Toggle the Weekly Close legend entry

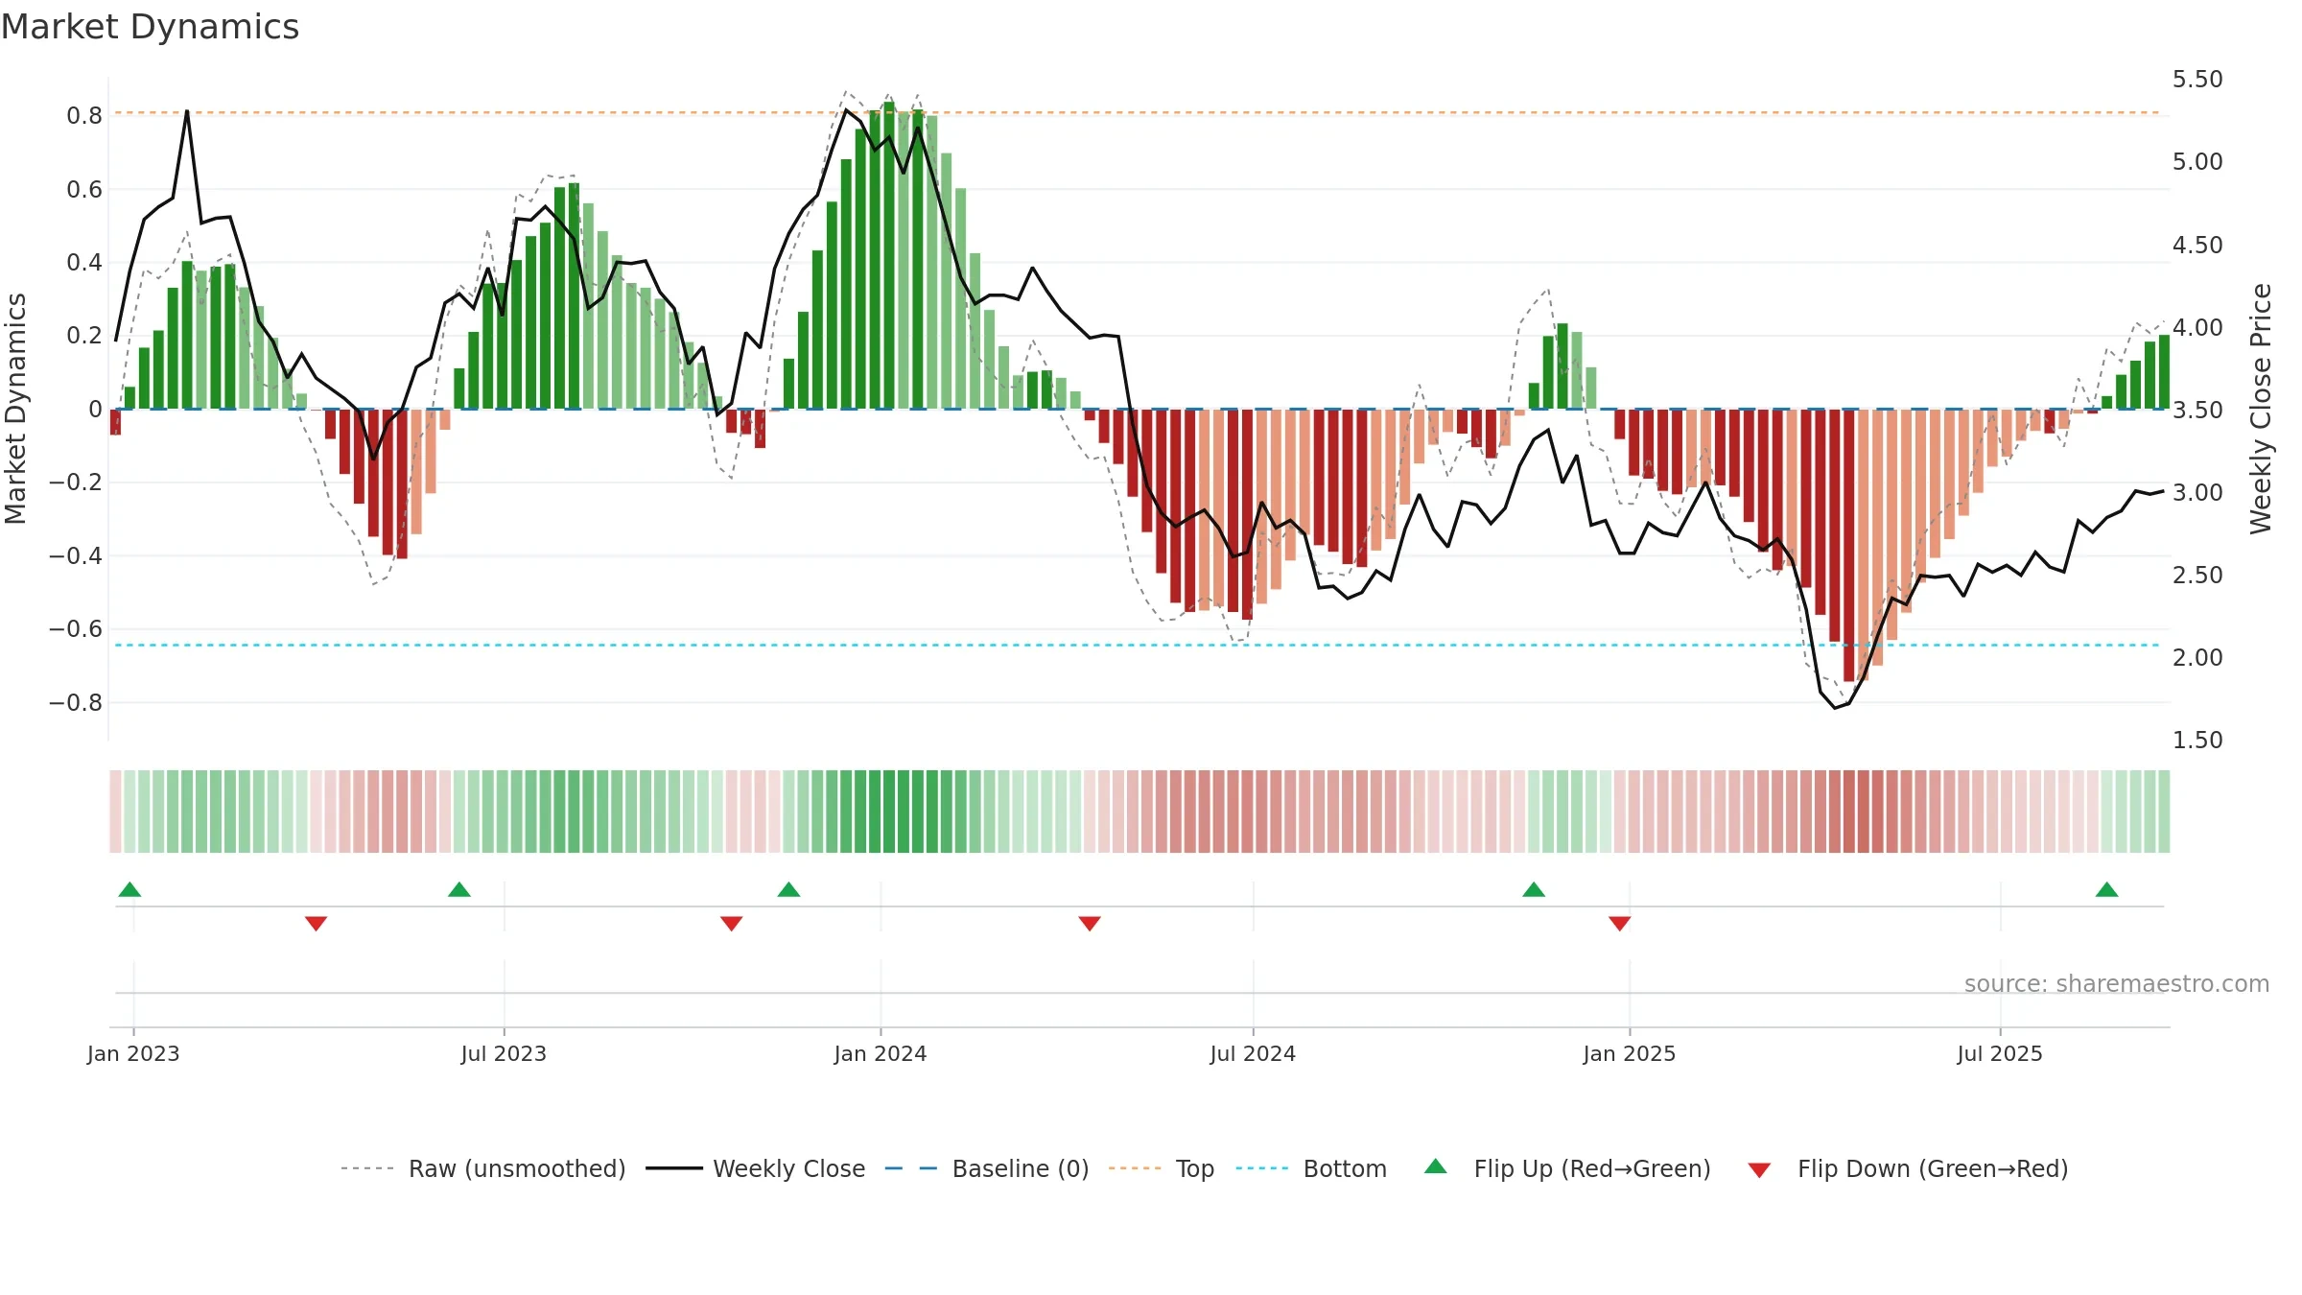[756, 1168]
